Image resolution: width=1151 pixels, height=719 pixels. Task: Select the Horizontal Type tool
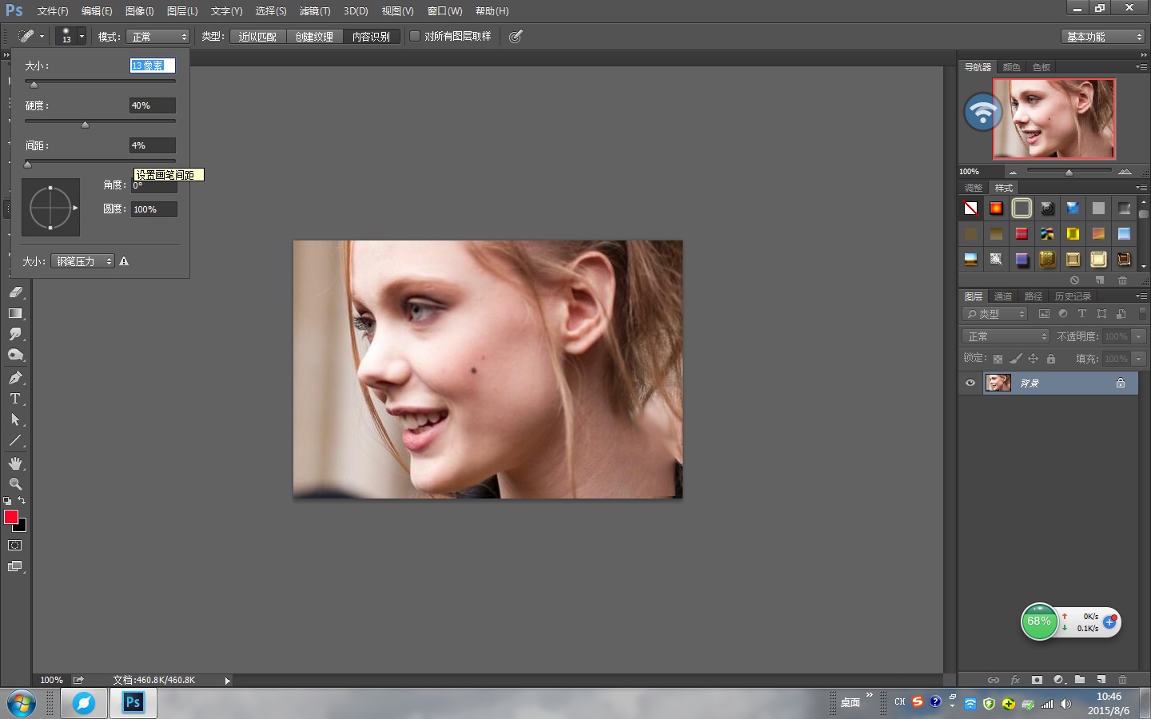point(15,399)
